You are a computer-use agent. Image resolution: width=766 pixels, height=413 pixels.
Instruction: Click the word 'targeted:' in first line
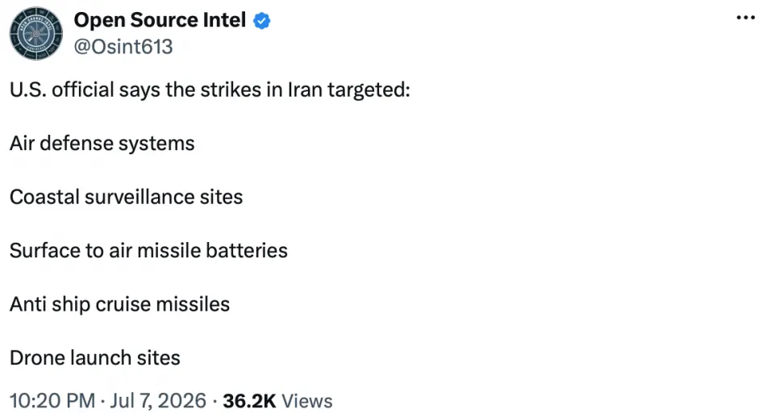368,90
